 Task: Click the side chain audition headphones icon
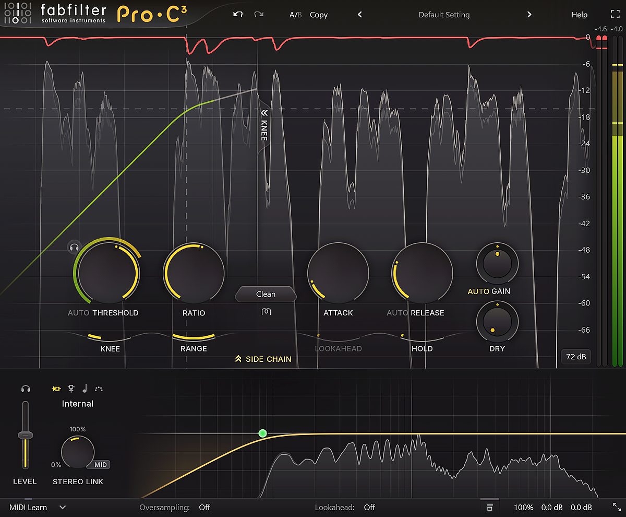pyautogui.click(x=25, y=389)
